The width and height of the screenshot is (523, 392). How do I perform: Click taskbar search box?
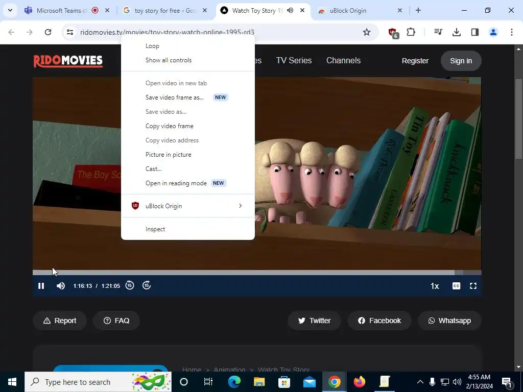click(x=98, y=382)
